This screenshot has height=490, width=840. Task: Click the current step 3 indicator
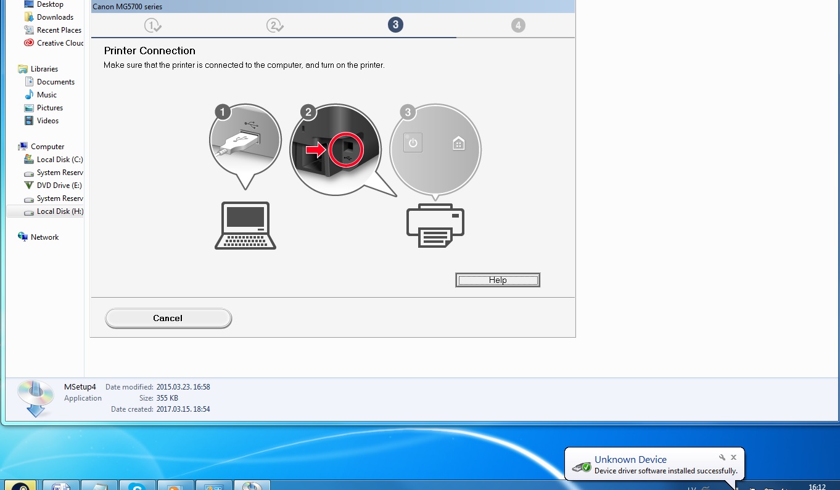395,25
